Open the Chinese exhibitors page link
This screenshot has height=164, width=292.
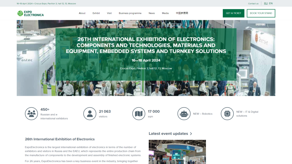[182, 13]
